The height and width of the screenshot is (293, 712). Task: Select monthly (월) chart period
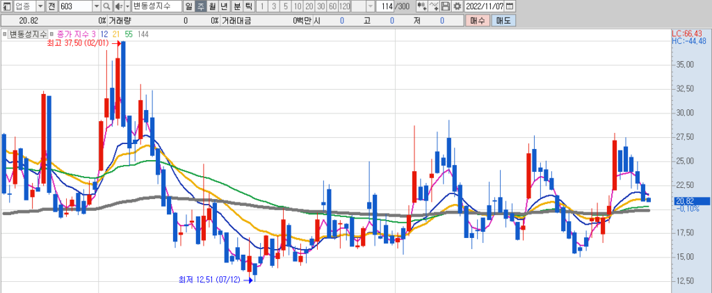(x=212, y=6)
